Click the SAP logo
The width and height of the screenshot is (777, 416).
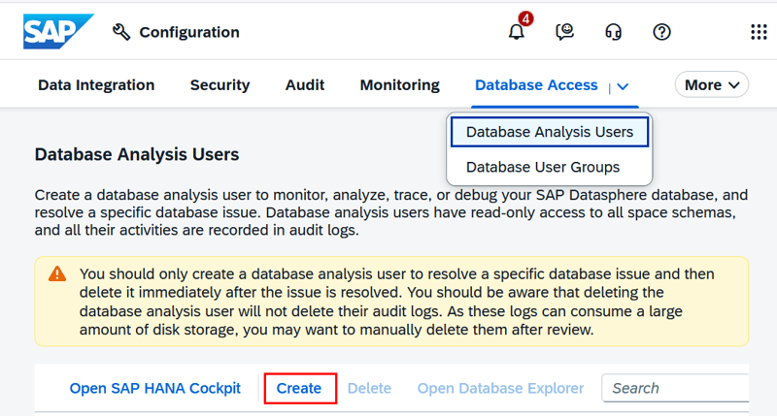pos(58,31)
